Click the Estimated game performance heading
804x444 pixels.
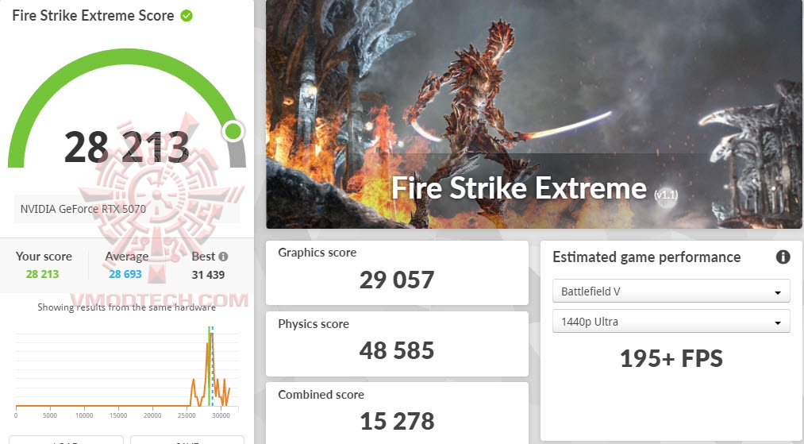coord(647,257)
